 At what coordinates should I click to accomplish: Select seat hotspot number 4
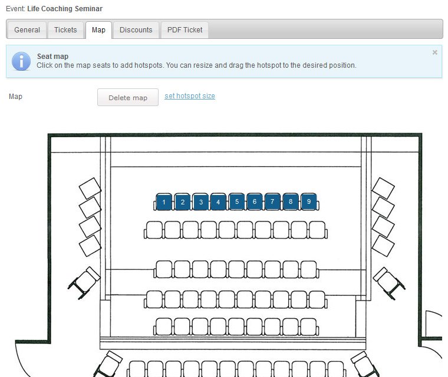(218, 202)
